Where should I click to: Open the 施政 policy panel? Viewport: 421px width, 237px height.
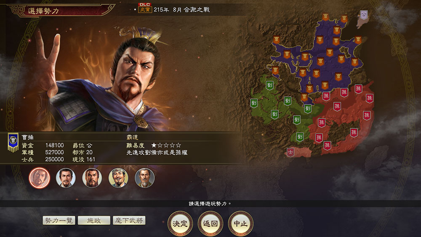click(x=94, y=220)
